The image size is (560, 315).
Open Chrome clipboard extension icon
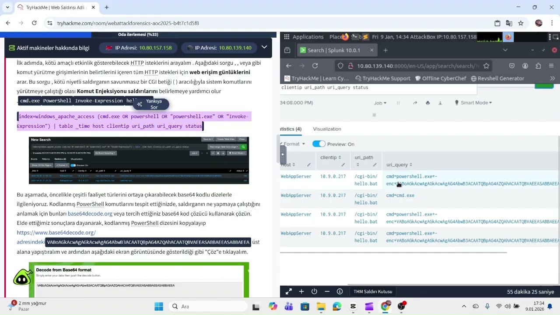(x=497, y=23)
